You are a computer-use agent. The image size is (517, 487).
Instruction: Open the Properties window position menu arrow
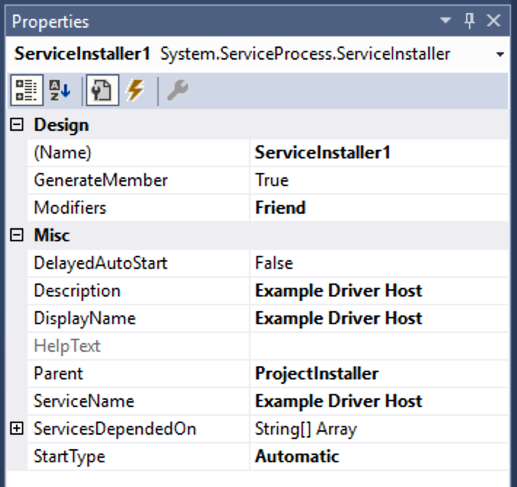pos(445,23)
